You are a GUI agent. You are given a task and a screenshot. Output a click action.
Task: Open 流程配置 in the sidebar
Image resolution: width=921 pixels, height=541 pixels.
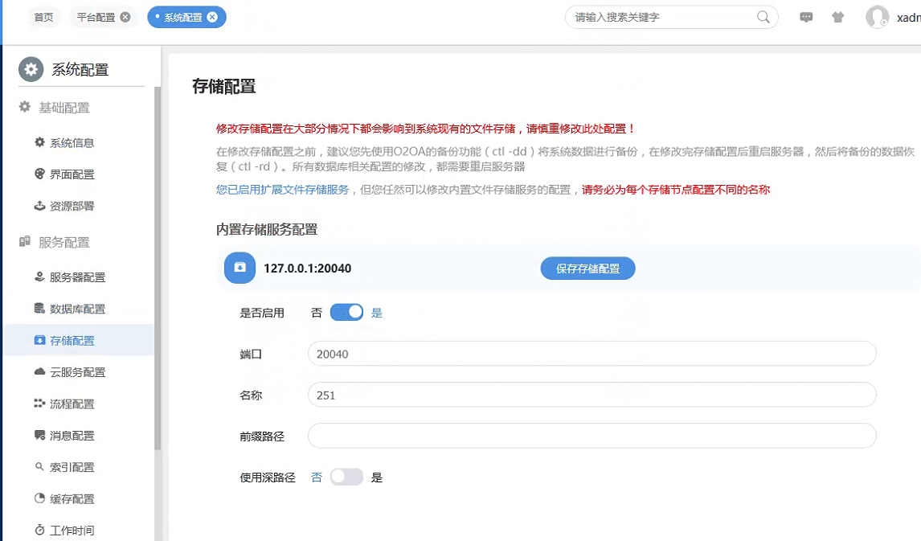[72, 404]
